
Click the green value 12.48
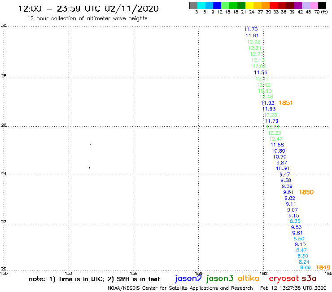pos(266,97)
